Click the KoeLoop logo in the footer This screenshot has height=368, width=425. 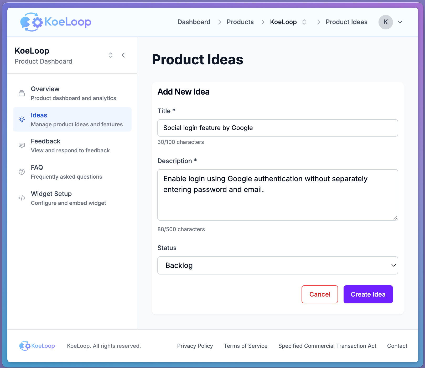tap(37, 346)
